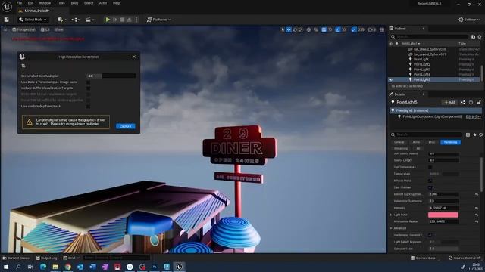This screenshot has height=272, width=485.
Task: Open the Perspective view mode dropdown
Action: click(x=23, y=29)
